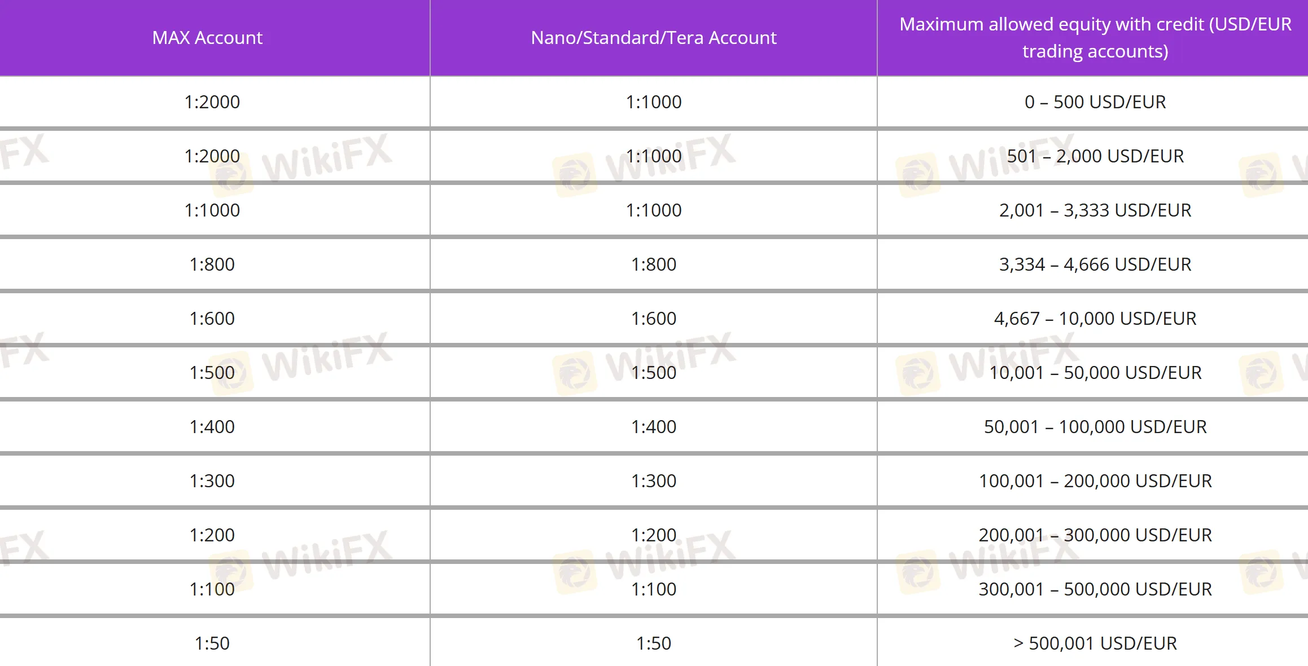Select Nano/Standard/Tera 1:1000 in the 0 – 500 row
The height and width of the screenshot is (666, 1308).
click(x=654, y=102)
